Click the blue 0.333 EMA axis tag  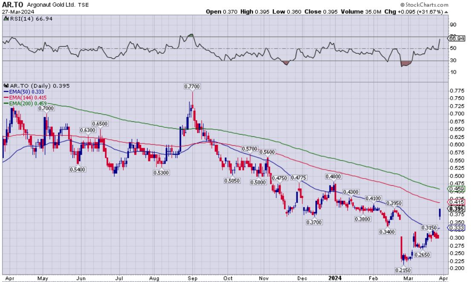point(457,228)
